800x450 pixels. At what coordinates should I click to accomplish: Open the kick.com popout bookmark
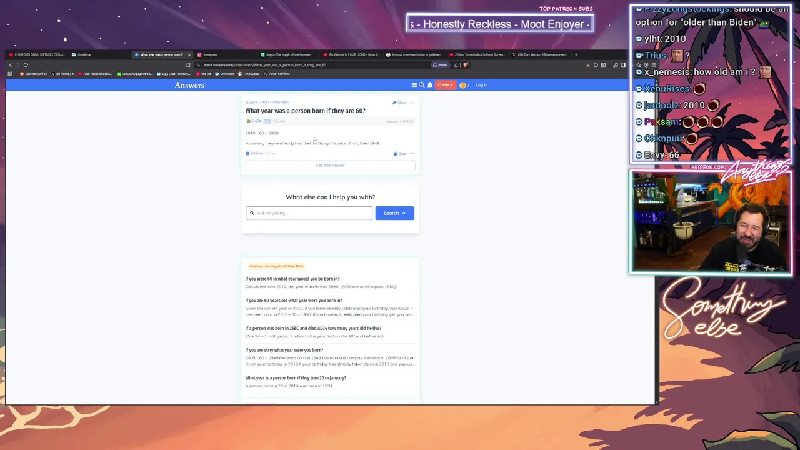pyautogui.click(x=135, y=74)
